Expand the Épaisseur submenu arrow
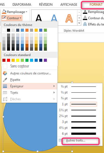 (54, 86)
